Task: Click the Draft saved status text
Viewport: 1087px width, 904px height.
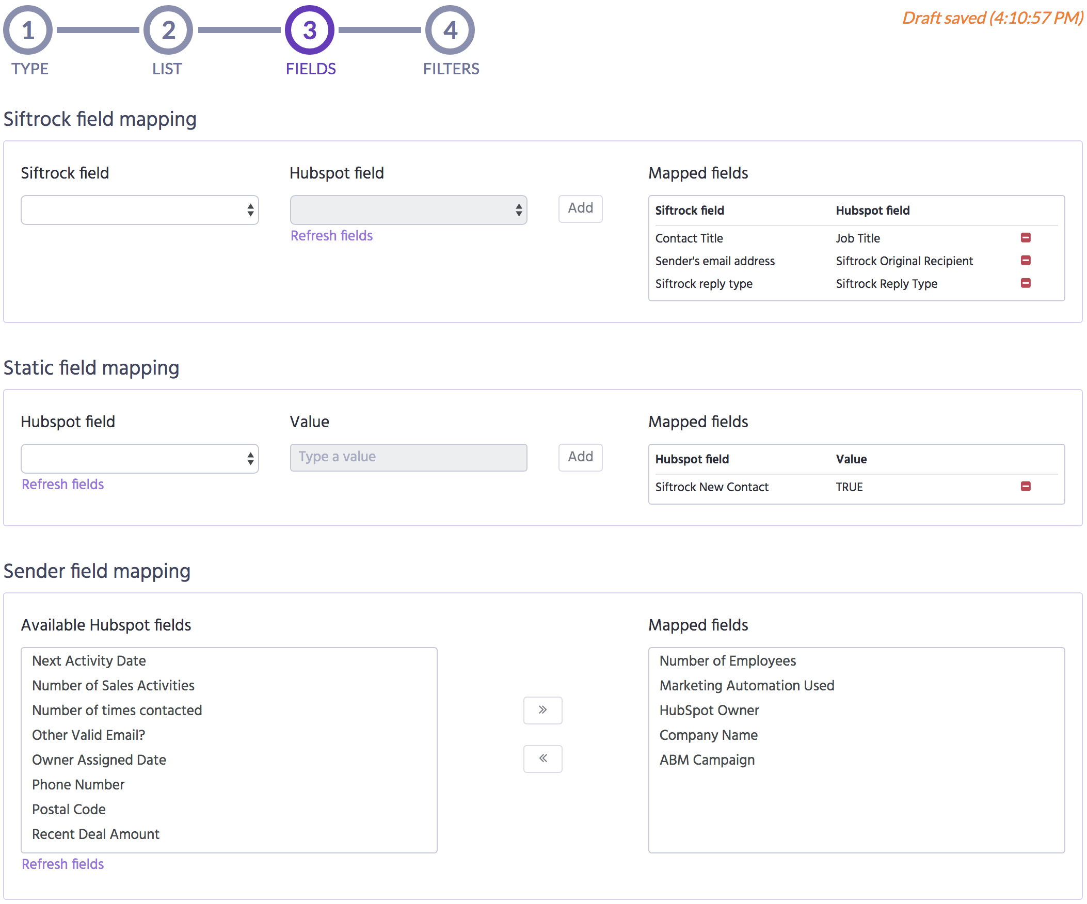Action: (992, 18)
